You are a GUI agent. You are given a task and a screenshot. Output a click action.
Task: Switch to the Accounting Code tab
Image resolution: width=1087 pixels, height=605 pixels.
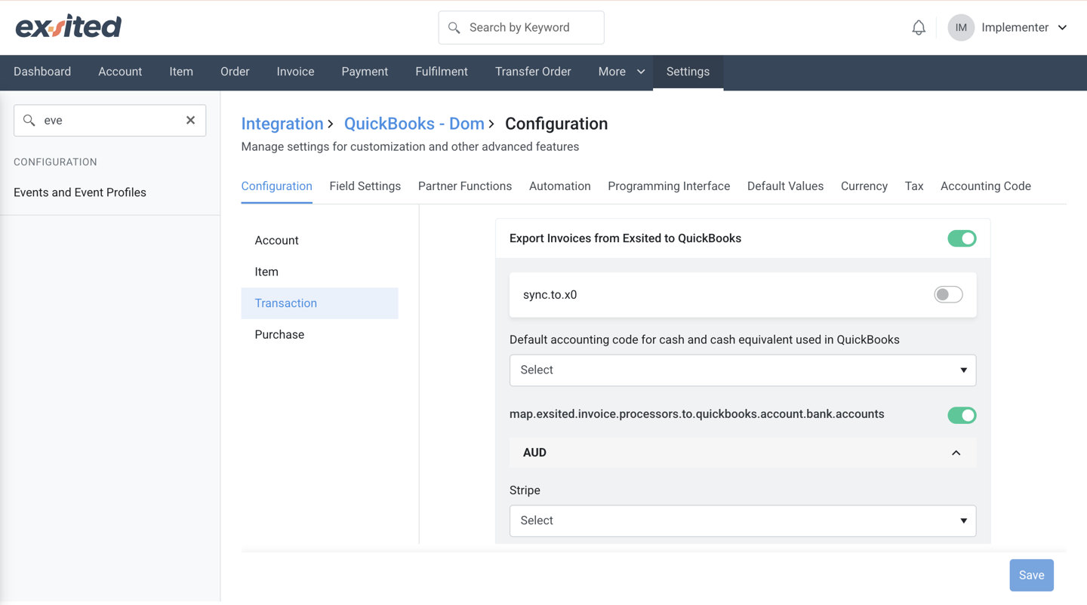click(x=986, y=186)
